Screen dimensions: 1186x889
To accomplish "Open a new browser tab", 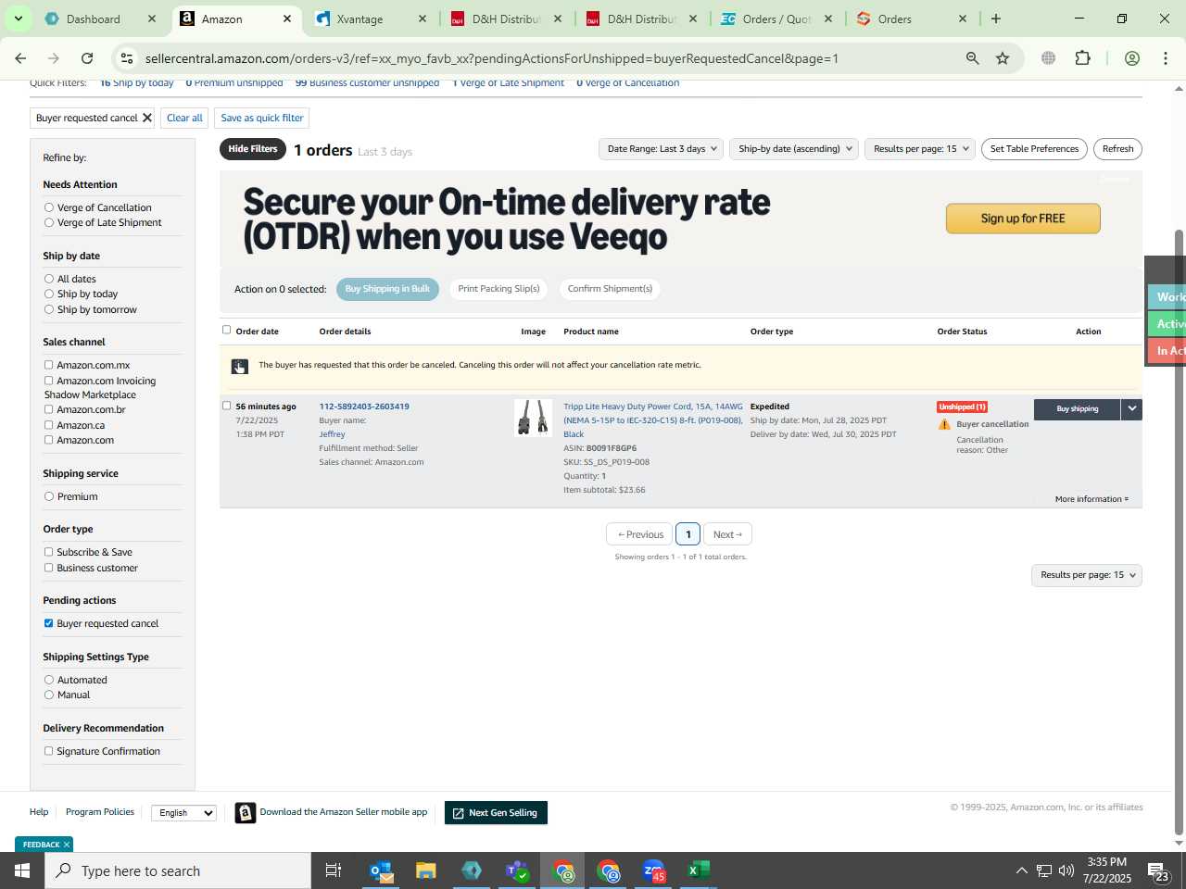I will click(x=996, y=19).
